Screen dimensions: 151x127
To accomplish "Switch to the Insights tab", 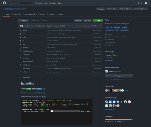I will pyautogui.click(x=60, y=14).
